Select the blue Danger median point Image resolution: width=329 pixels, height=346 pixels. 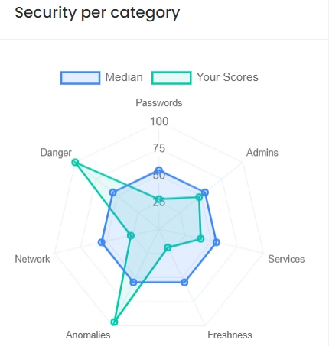[113, 192]
